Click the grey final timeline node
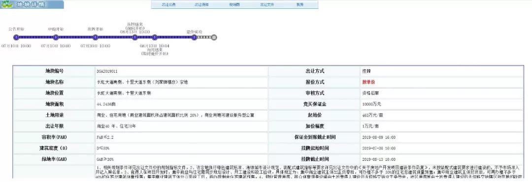This screenshot has width=532, height=182. [214, 37]
